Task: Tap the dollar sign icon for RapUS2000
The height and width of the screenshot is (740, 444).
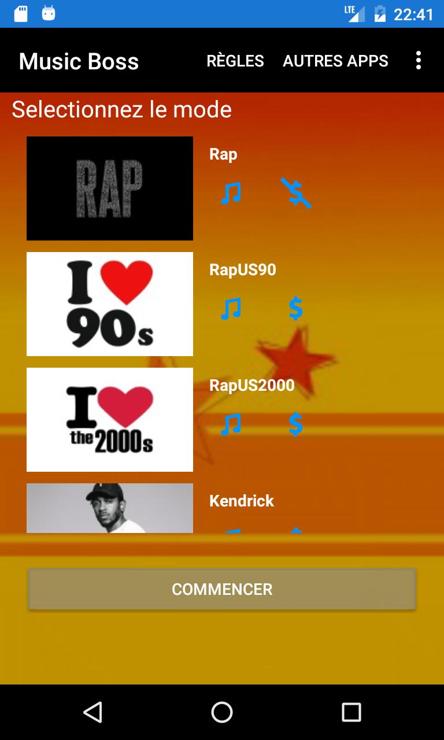Action: coord(295,424)
